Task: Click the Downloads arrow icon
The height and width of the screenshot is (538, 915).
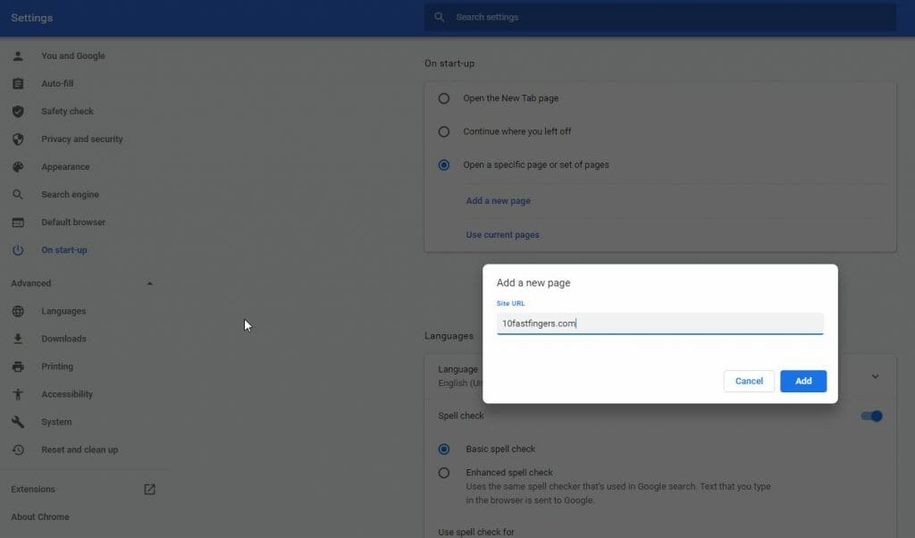Action: click(x=18, y=338)
